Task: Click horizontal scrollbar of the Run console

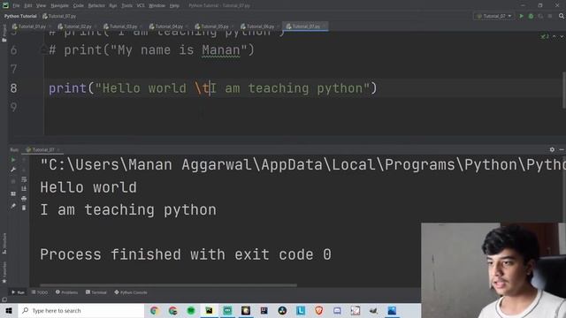Action: (168, 285)
